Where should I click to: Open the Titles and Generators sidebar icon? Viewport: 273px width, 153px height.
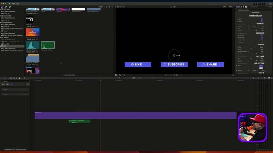click(10, 7)
